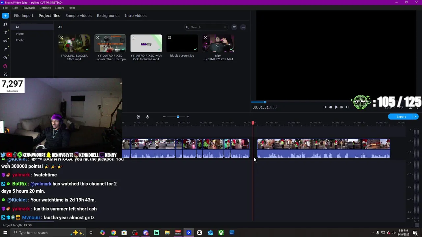Open the Import (plus) panel in sidebar
The width and height of the screenshot is (422, 237).
(5, 15)
